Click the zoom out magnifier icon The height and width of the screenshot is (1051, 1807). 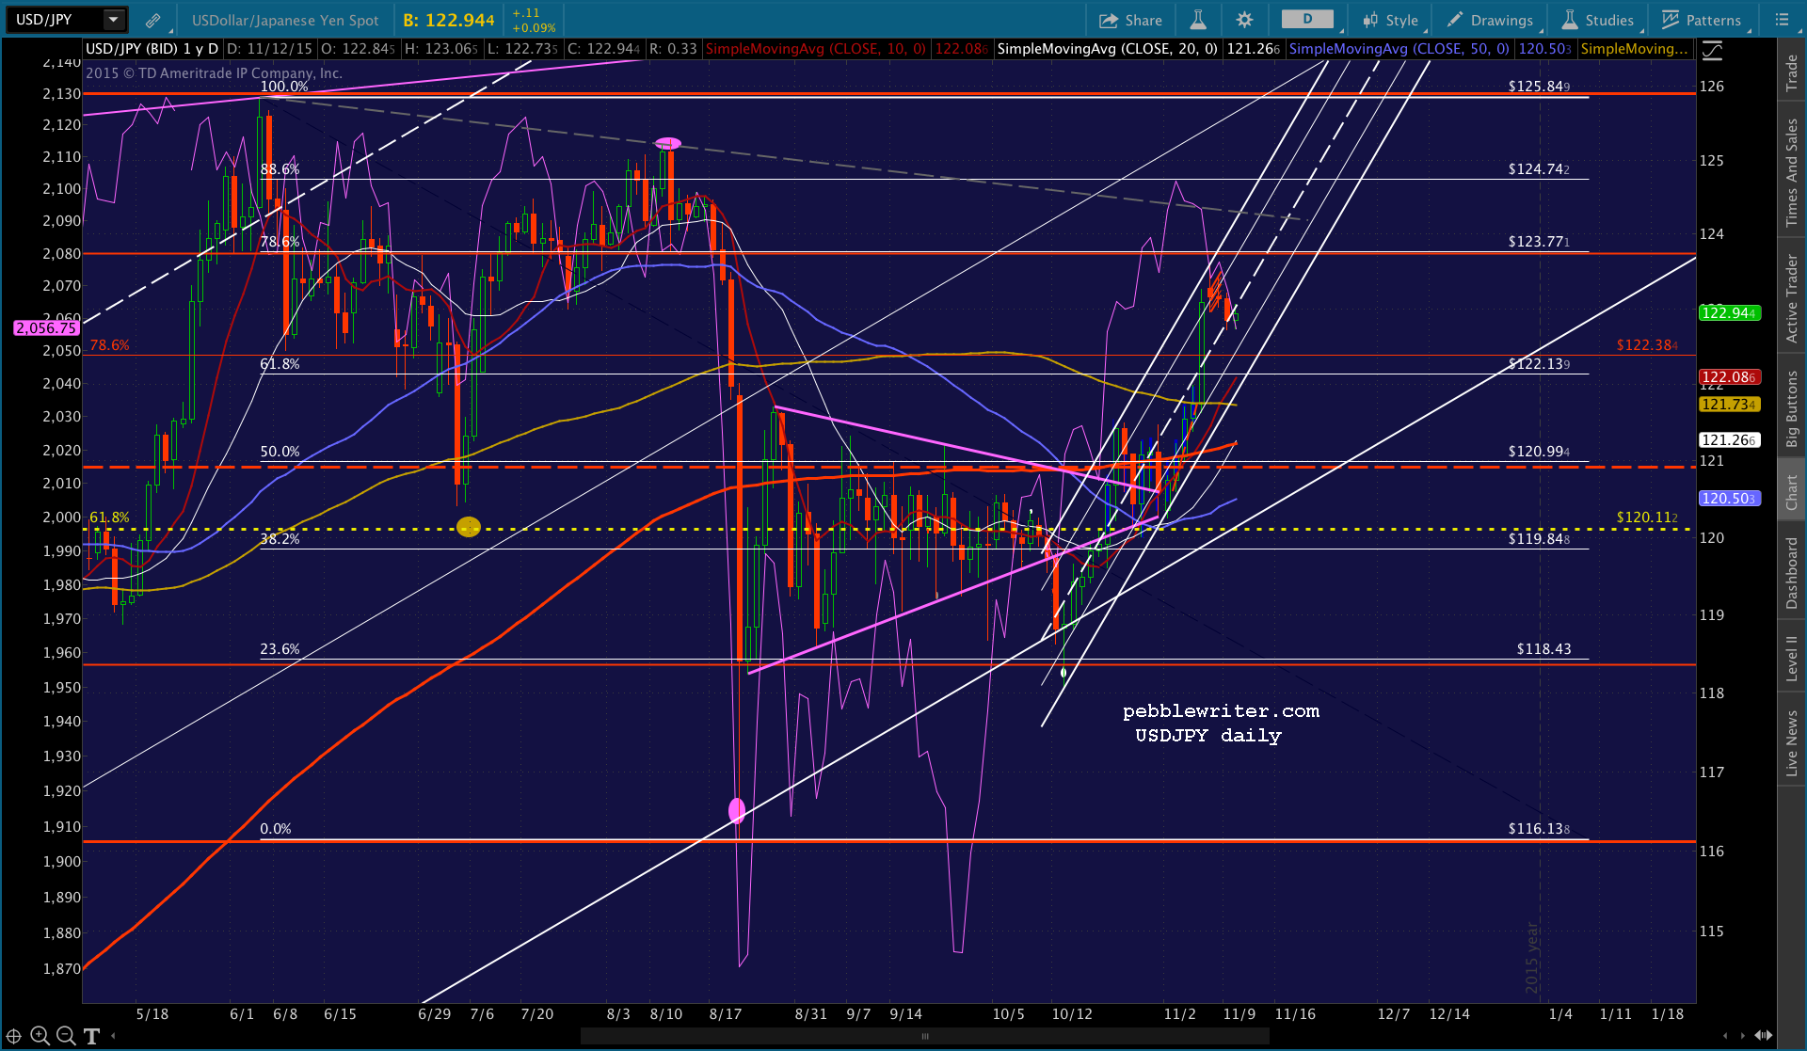[66, 1036]
